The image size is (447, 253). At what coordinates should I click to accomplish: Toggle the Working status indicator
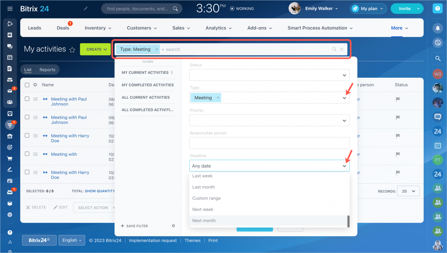pyautogui.click(x=242, y=9)
